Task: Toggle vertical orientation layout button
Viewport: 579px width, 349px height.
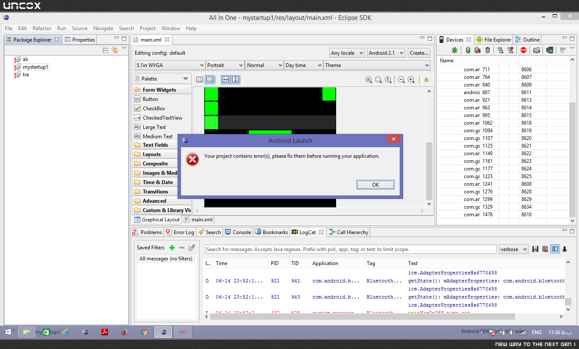Action: tap(209, 80)
